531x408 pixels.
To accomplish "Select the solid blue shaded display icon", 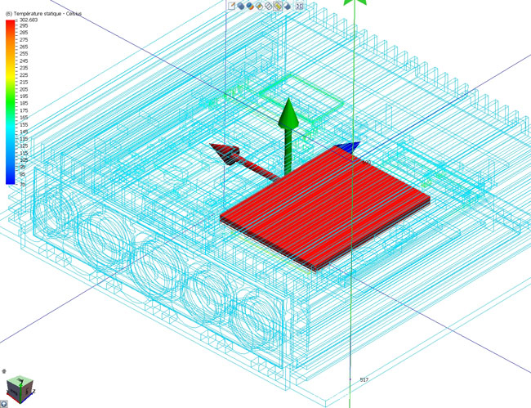I will point(241,6).
